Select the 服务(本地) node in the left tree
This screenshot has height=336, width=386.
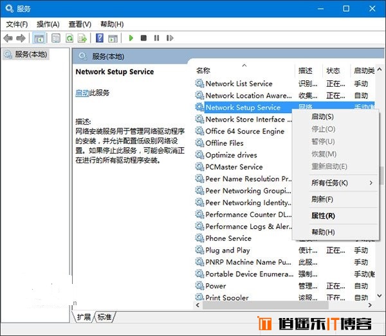(26, 55)
